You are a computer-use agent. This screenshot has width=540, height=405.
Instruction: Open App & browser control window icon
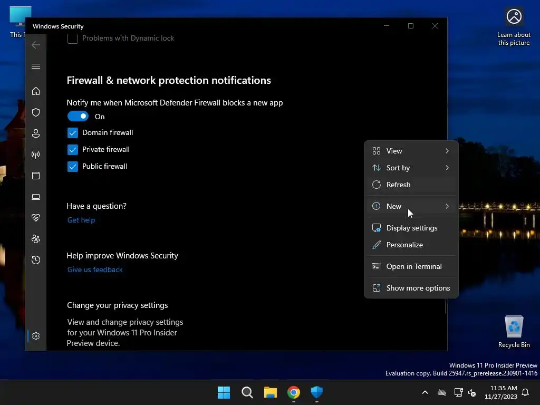(x=36, y=176)
